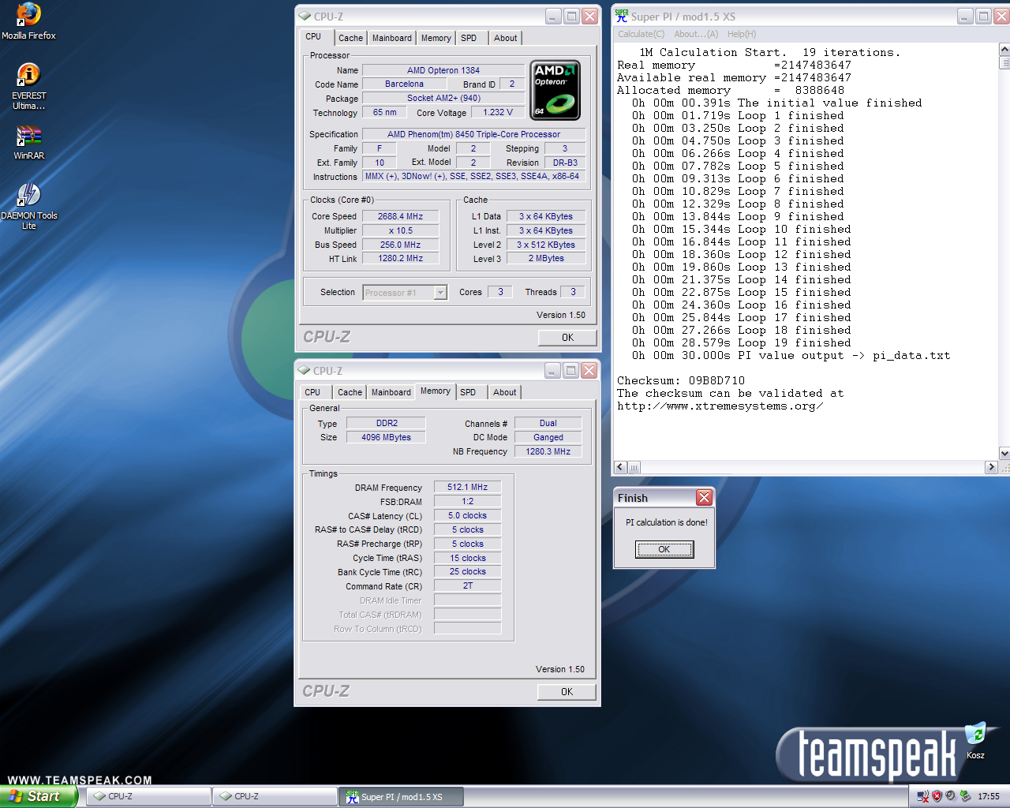Open the About tab in the CPU-Z window showing Processor info
Image resolution: width=1010 pixels, height=808 pixels.
click(x=506, y=38)
